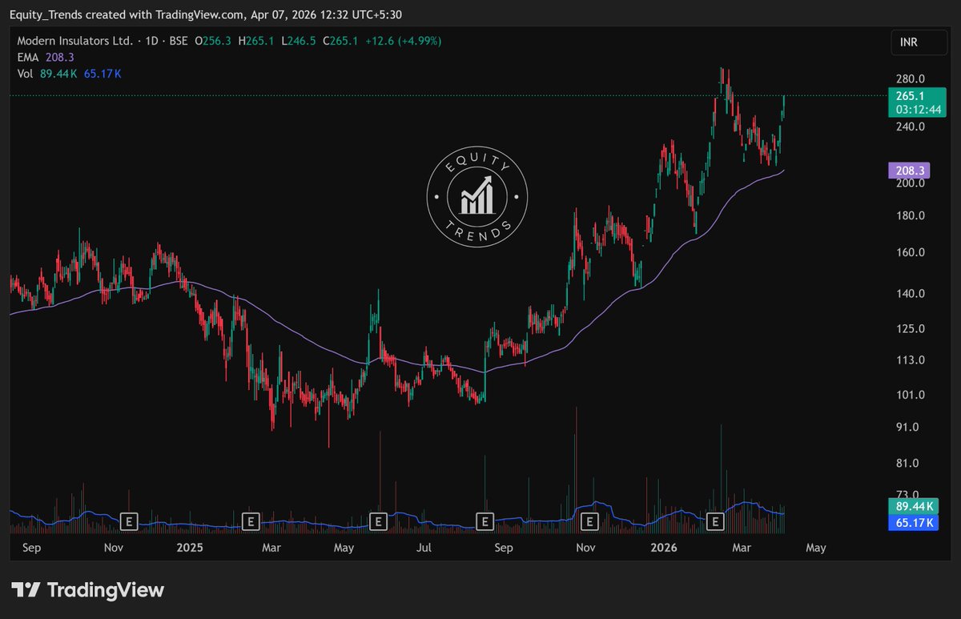
Task: Click the 200.0 price axis label
Action: click(x=911, y=183)
